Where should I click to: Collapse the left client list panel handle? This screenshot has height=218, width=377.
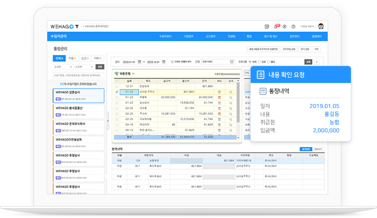click(108, 121)
